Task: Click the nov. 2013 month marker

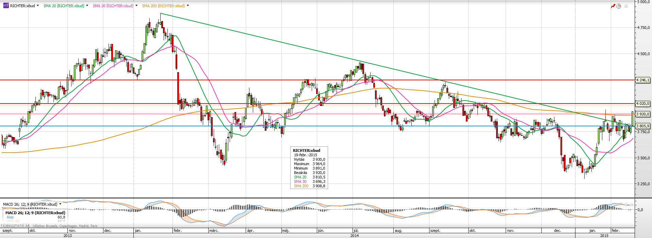Action: tap(72, 231)
